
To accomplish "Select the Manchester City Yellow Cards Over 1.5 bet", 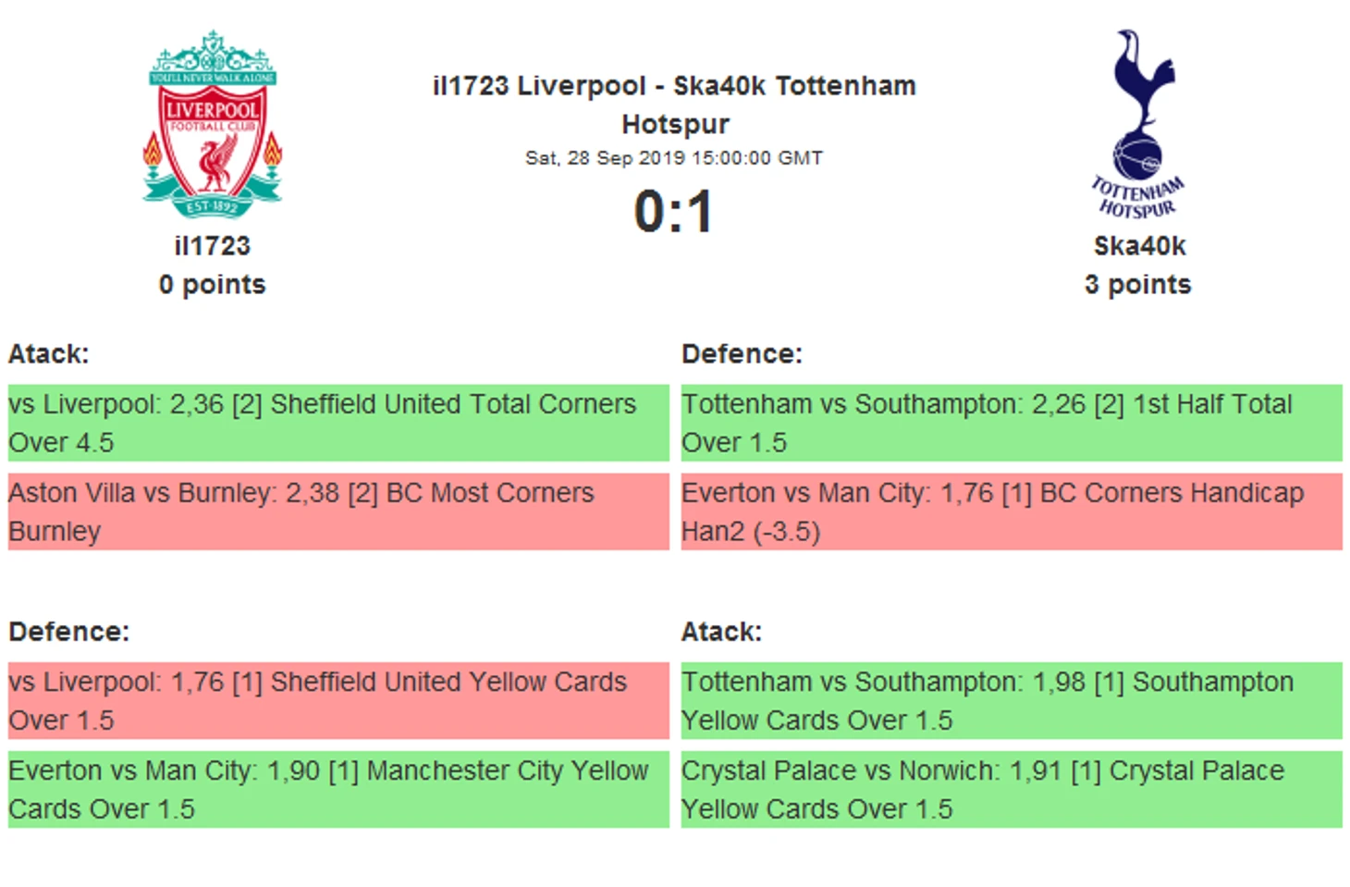I will coord(338,789).
